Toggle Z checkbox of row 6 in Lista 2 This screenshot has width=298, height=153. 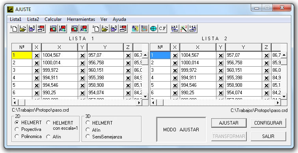266,93
